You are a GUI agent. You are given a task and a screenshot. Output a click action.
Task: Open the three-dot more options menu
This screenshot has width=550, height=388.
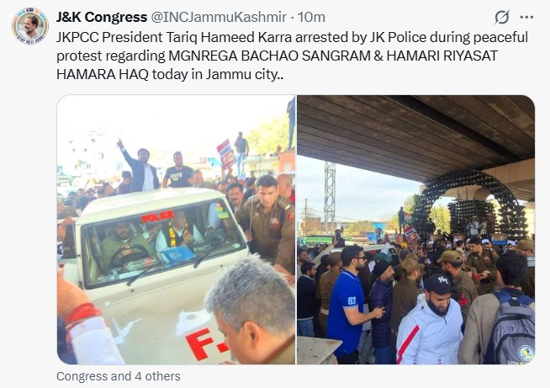click(526, 17)
